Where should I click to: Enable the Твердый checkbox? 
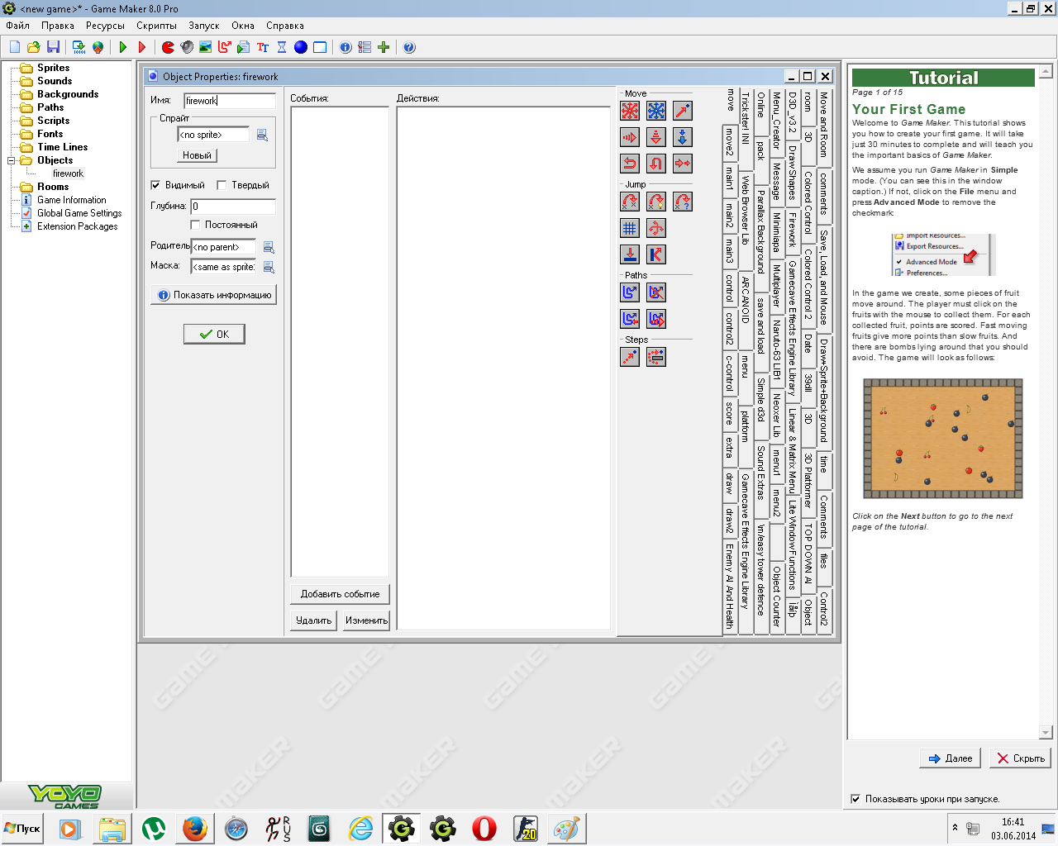coord(222,185)
